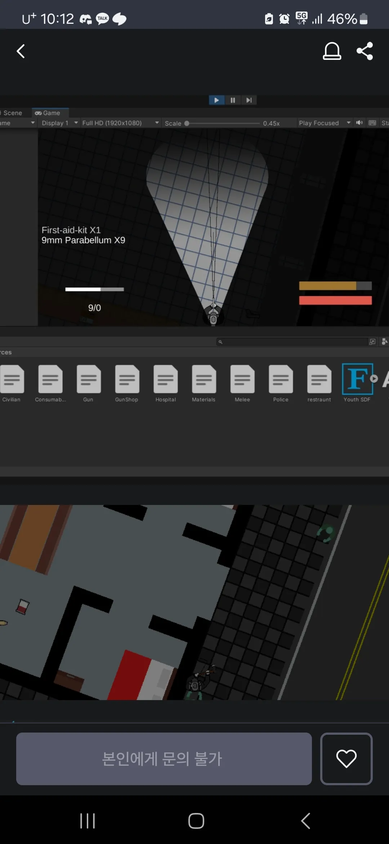
Task: Switch to the Scene tab
Action: click(12, 113)
